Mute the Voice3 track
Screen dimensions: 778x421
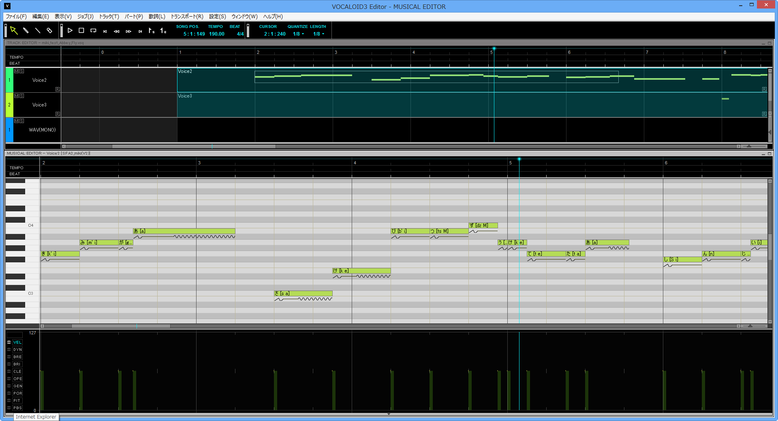click(x=17, y=96)
